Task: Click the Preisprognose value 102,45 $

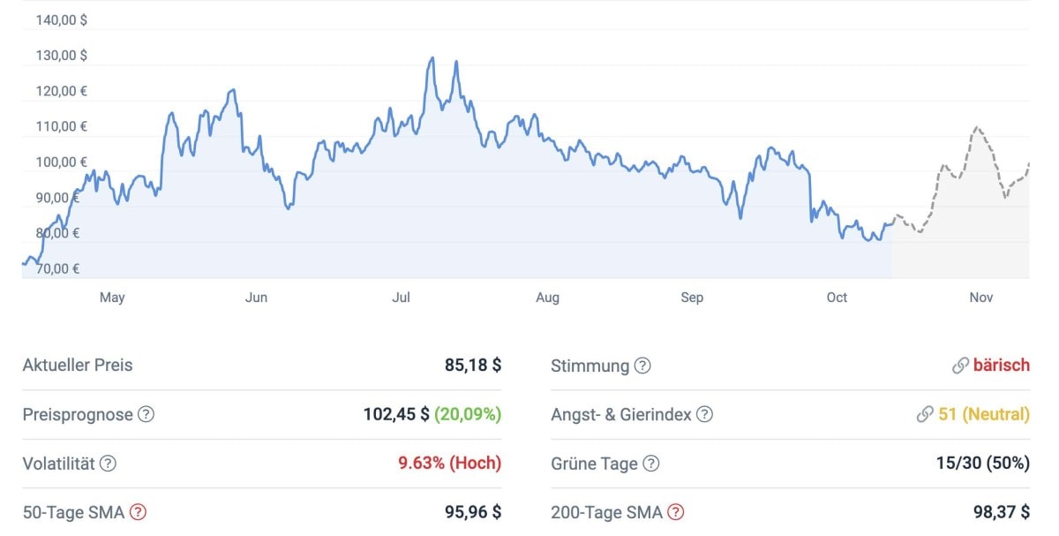Action: tap(396, 414)
